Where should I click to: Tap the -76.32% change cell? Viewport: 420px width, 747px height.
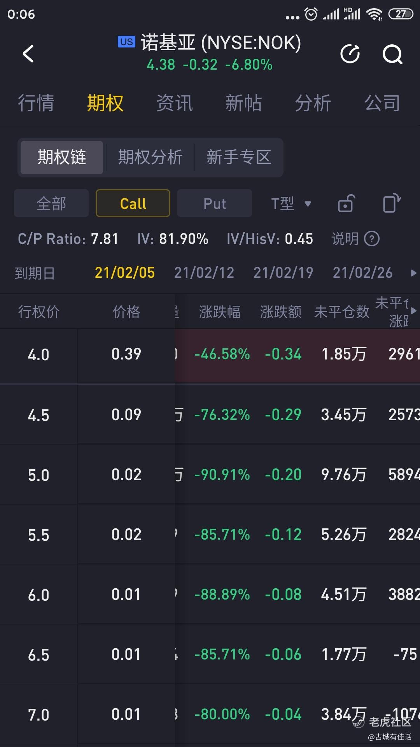click(x=222, y=415)
